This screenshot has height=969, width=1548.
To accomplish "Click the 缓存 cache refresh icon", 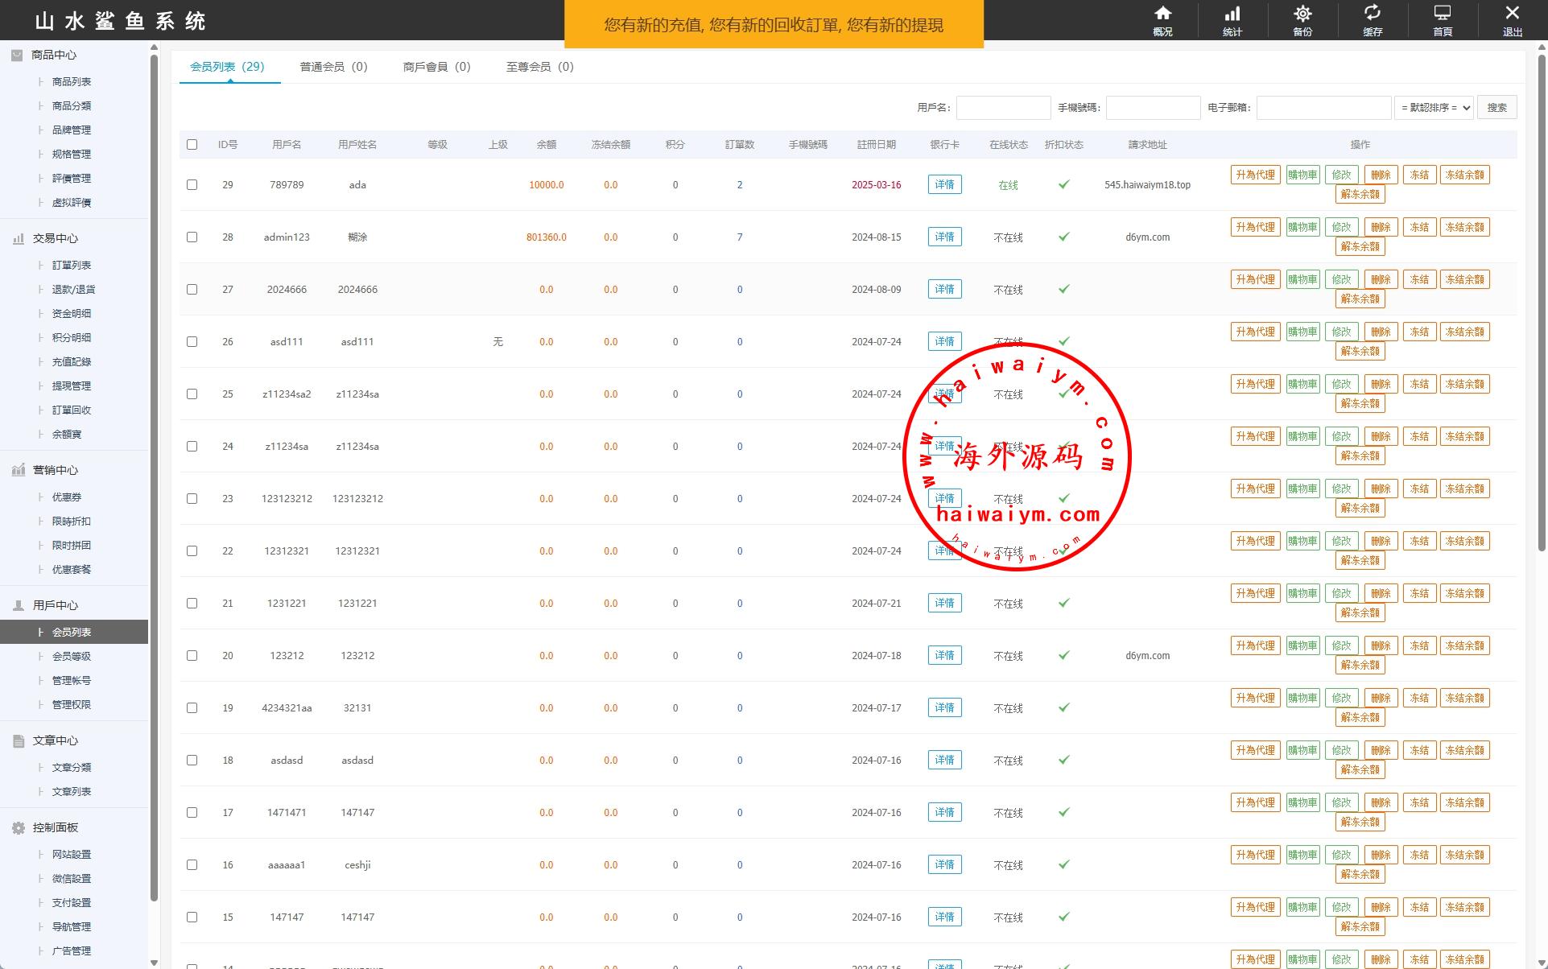I will (1372, 14).
